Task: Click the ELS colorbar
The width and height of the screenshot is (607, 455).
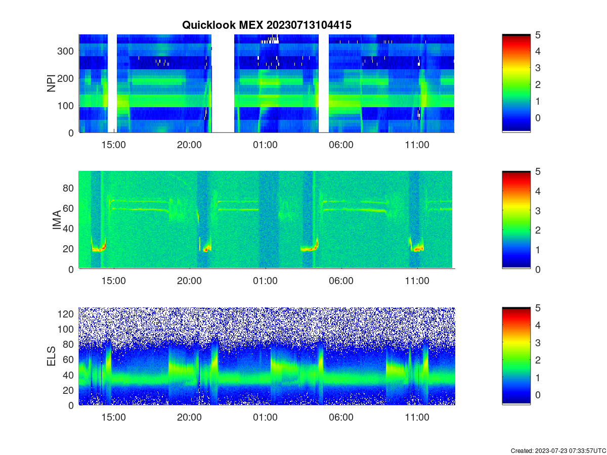Action: [x=516, y=356]
